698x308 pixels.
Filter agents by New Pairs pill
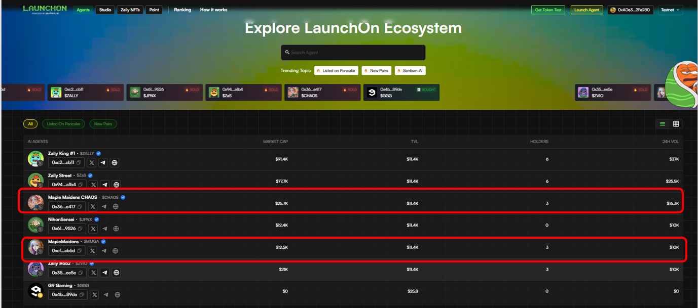(103, 124)
